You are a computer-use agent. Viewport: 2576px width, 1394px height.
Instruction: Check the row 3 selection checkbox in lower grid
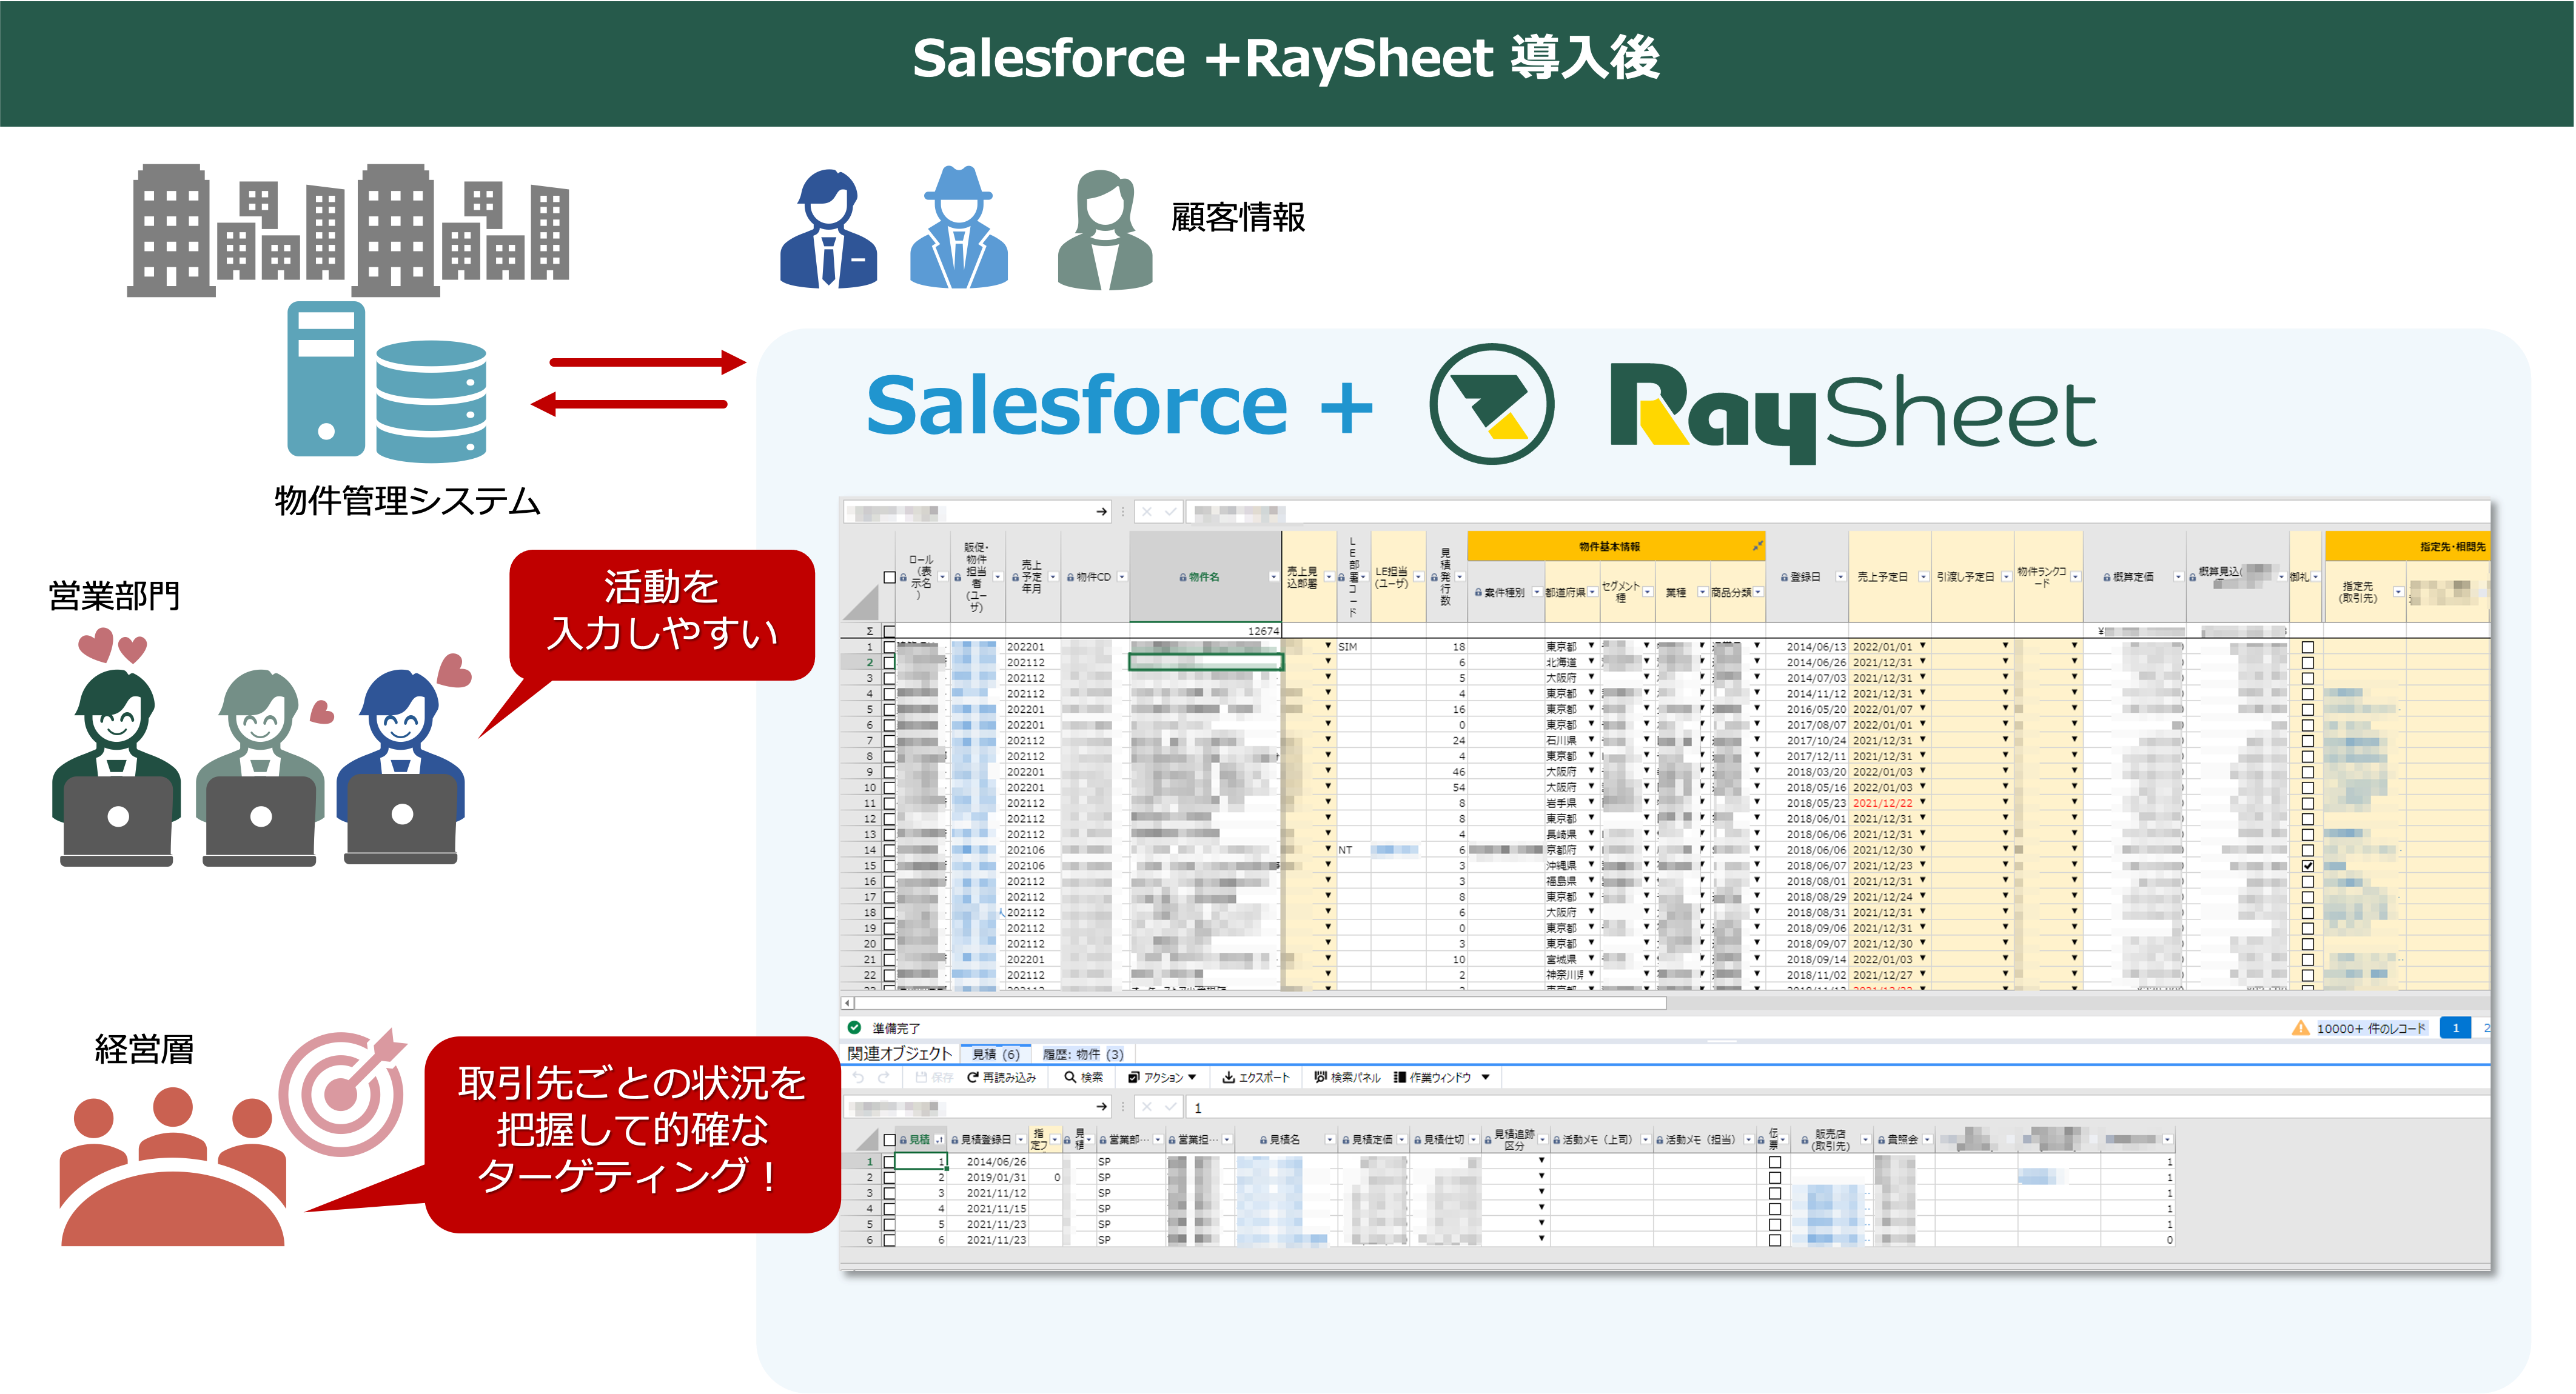click(x=889, y=1193)
